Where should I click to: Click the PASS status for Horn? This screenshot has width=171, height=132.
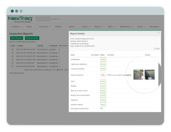[x=103, y=81]
